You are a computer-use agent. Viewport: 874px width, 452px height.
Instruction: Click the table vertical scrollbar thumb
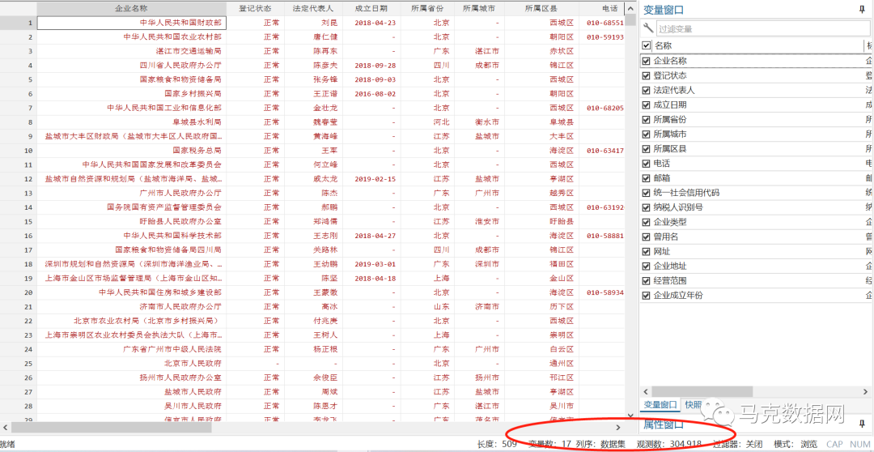pyautogui.click(x=630, y=20)
